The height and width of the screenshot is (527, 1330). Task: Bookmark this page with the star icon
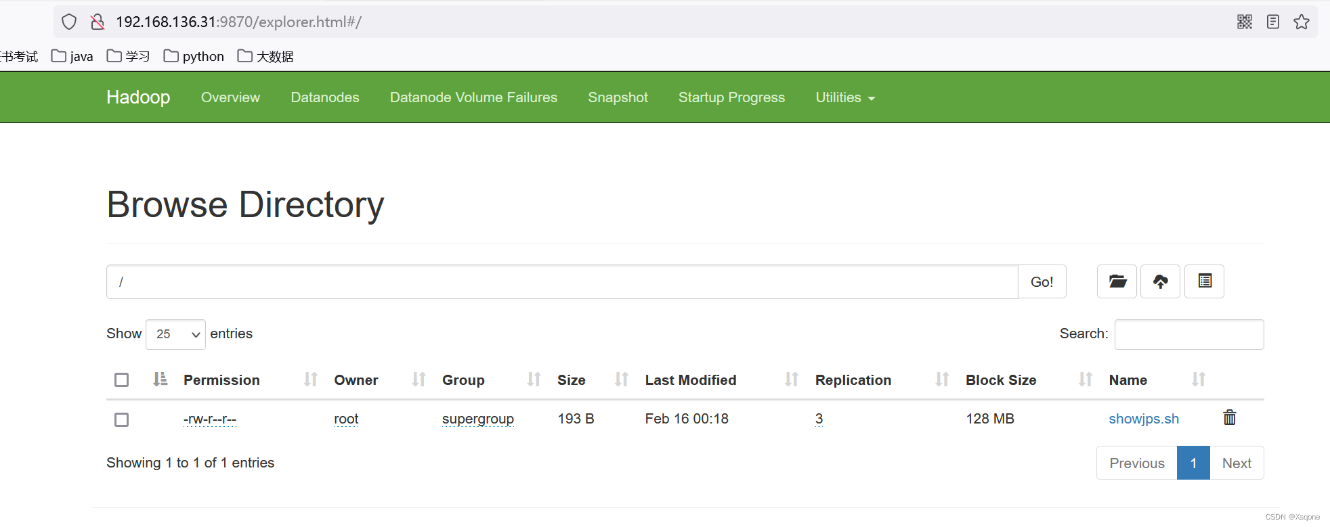[1301, 22]
